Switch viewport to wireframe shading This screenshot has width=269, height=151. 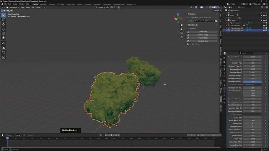[x=210, y=8]
